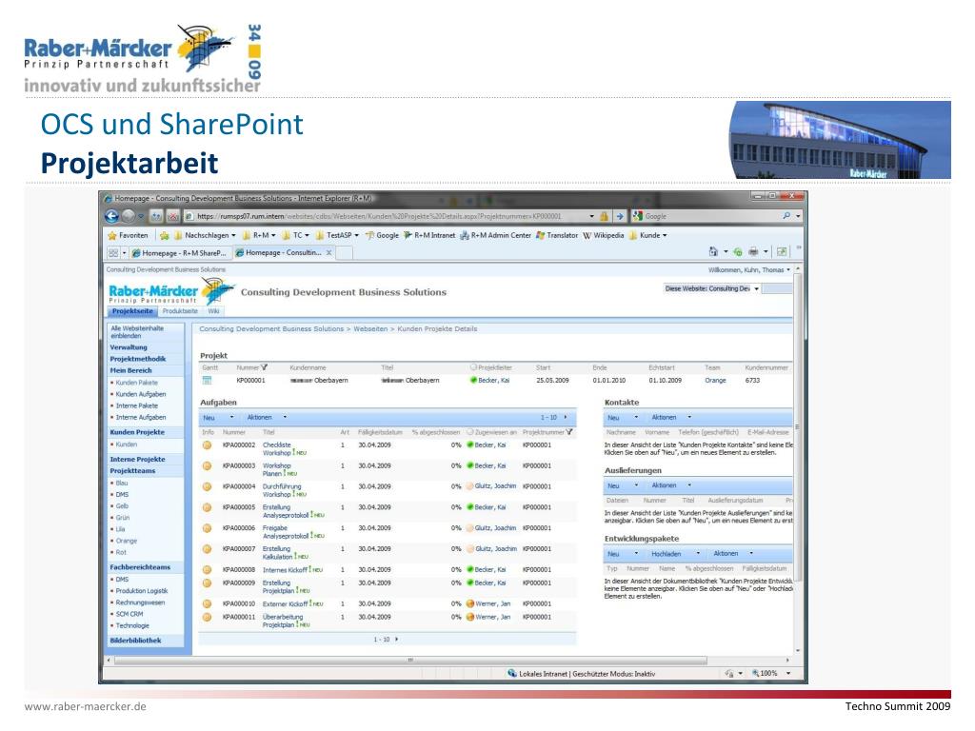Click next page arrow at Aufgaben bottom
975x731 pixels.
tap(397, 639)
